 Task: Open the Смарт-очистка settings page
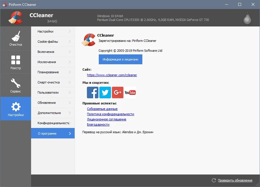(x=53, y=82)
